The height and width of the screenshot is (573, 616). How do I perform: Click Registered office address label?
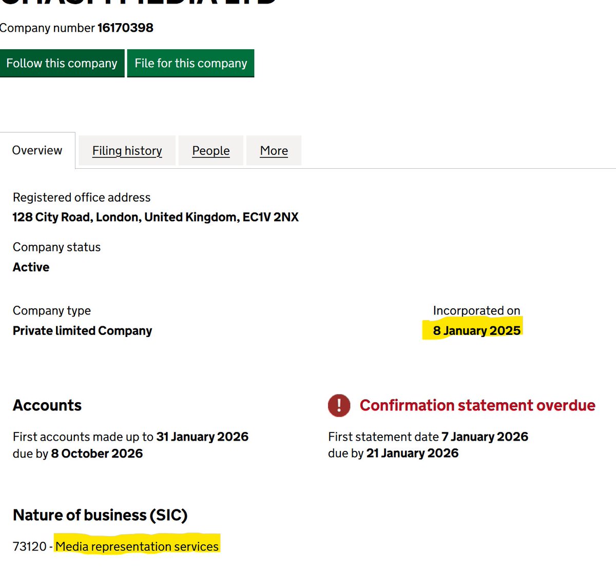click(82, 197)
